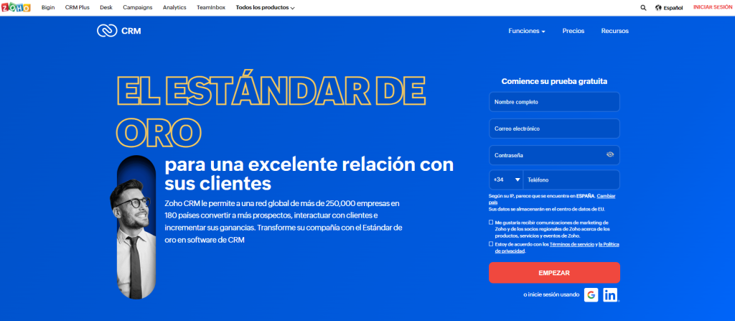
Task: Click the globe language icon
Action: coord(658,7)
